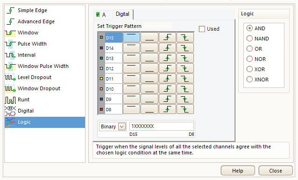The height and width of the screenshot is (180, 298).
Task: Click the D14 purple color swatch
Action: pyautogui.click(x=101, y=48)
